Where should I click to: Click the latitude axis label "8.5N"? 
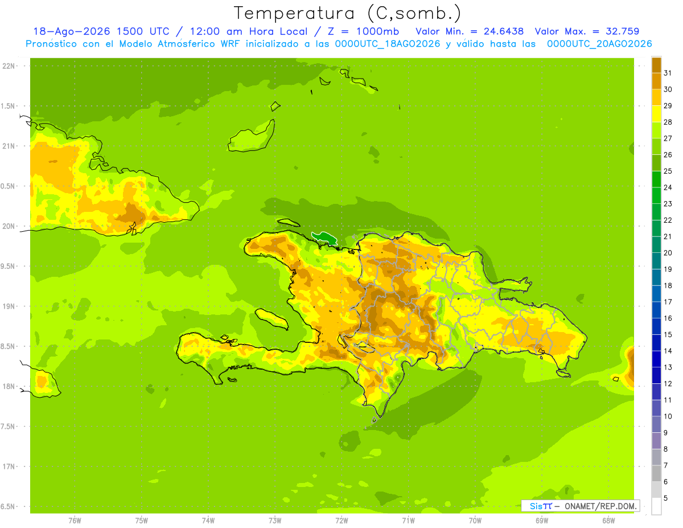(x=9, y=346)
